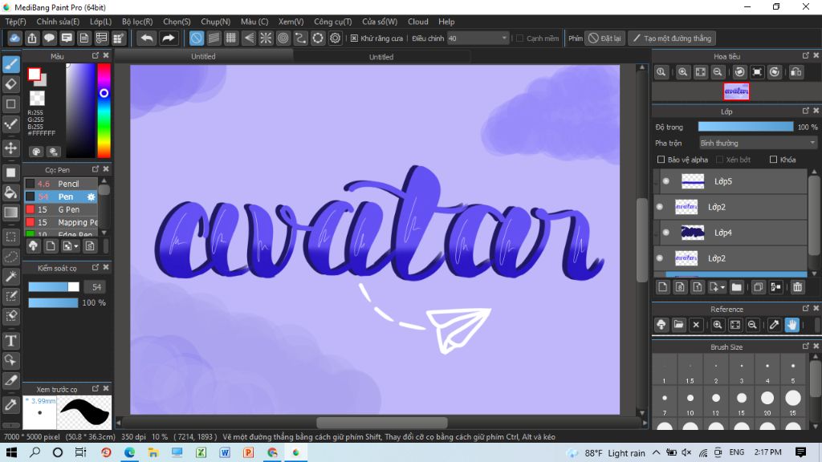The height and width of the screenshot is (462, 822).
Task: Enable crisscross grid snap guide
Action: click(x=230, y=38)
